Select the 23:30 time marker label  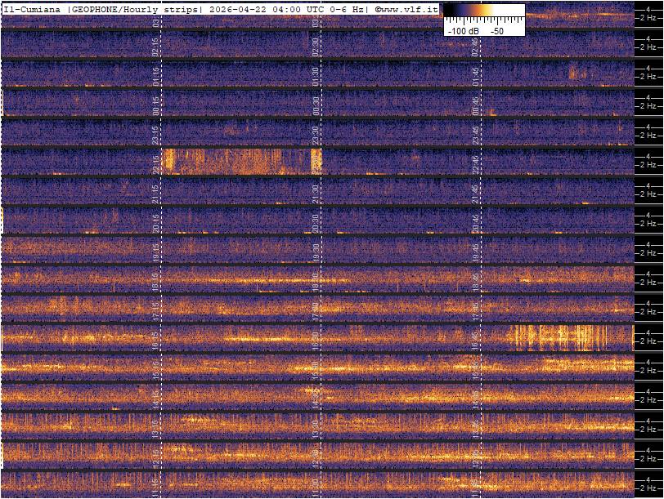coord(316,133)
